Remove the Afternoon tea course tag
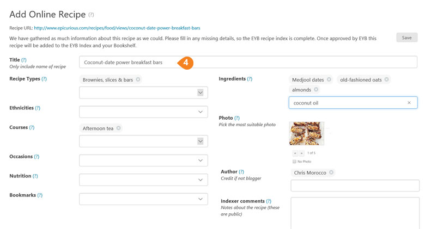 click(x=118, y=128)
